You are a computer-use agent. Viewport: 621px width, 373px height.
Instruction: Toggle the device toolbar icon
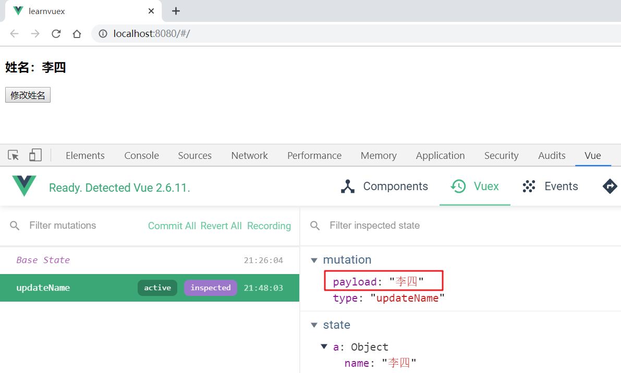point(35,155)
